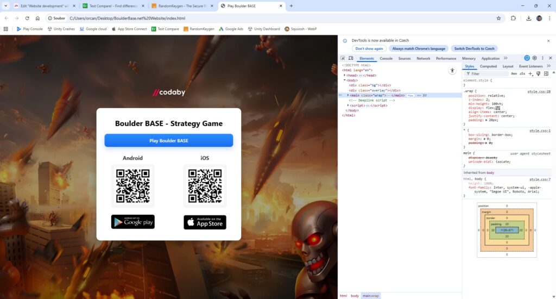Switch to the Sources tab
The height and width of the screenshot is (299, 556).
pyautogui.click(x=404, y=58)
